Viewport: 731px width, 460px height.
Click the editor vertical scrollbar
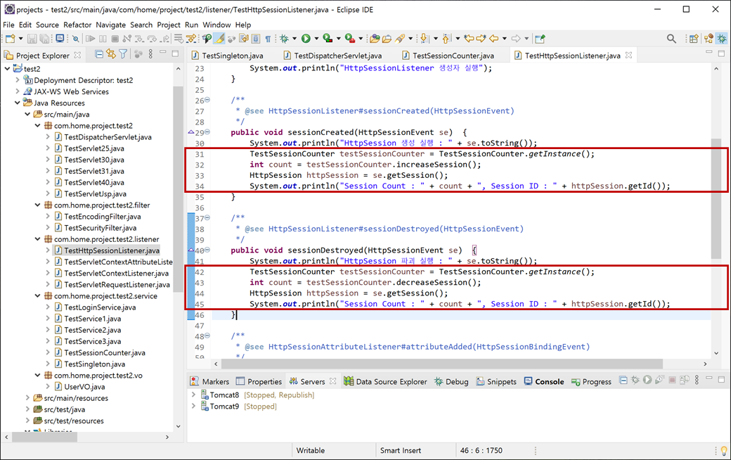pos(716,198)
